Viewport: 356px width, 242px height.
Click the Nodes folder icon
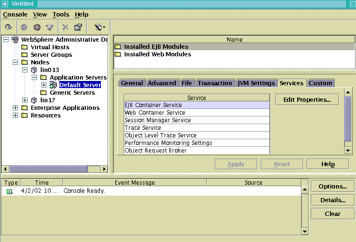point(24,62)
